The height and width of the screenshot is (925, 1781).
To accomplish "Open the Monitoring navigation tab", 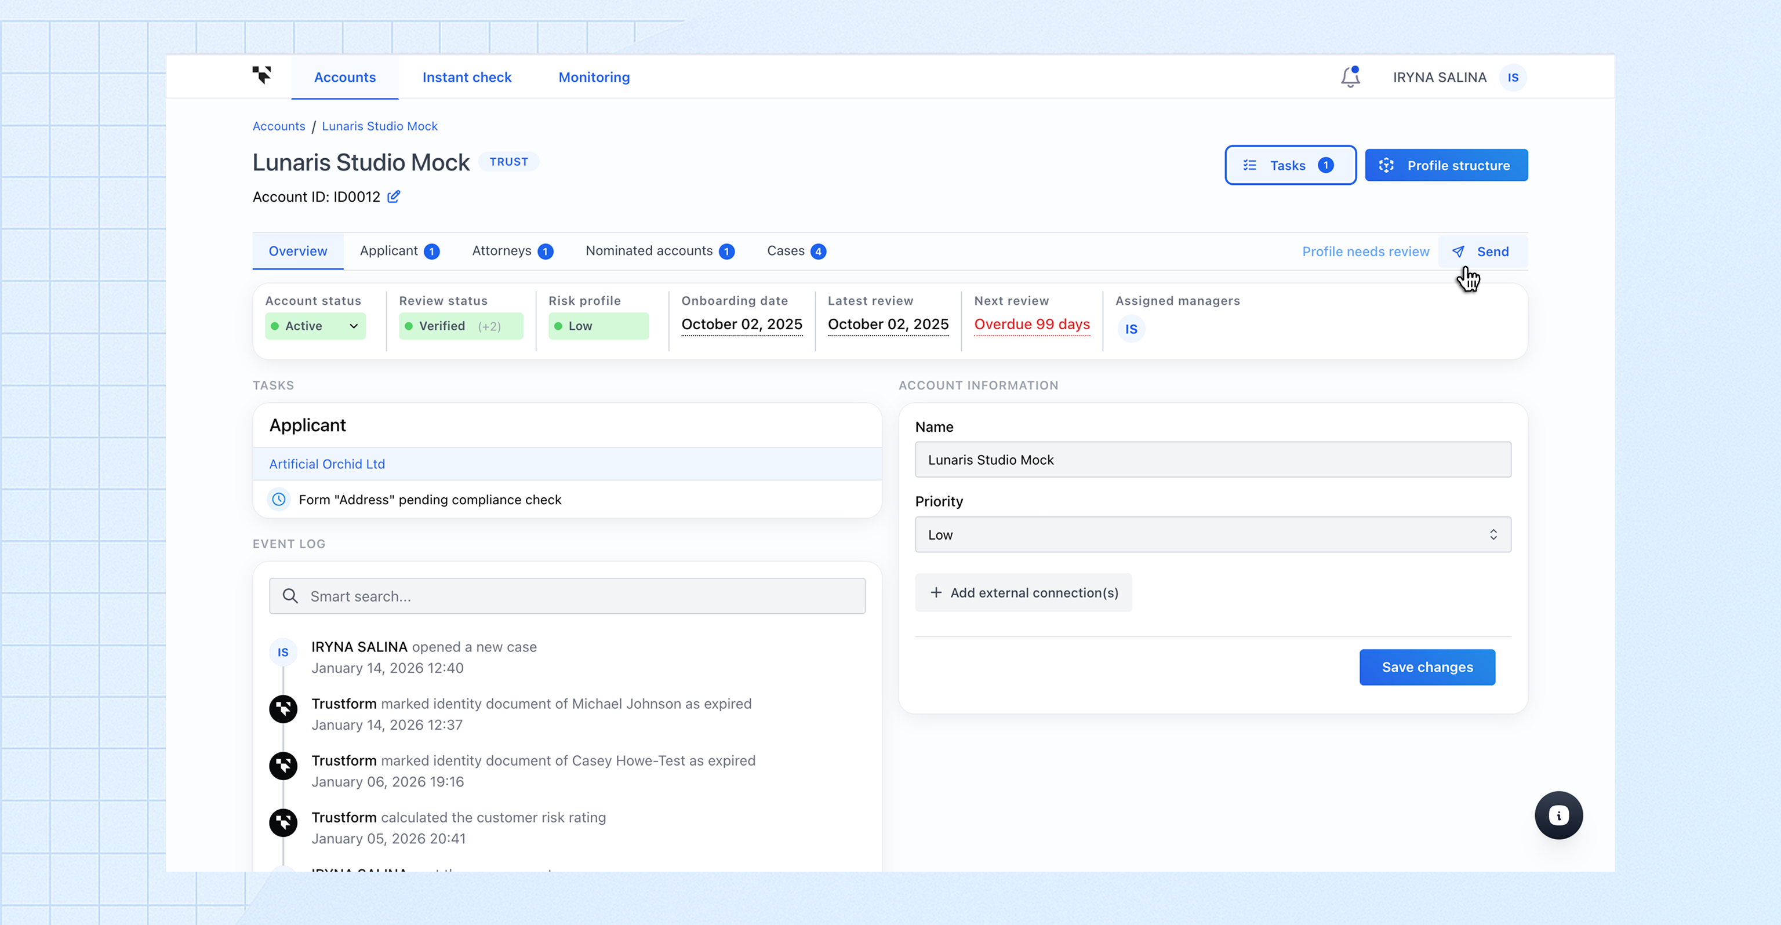I will (x=593, y=78).
